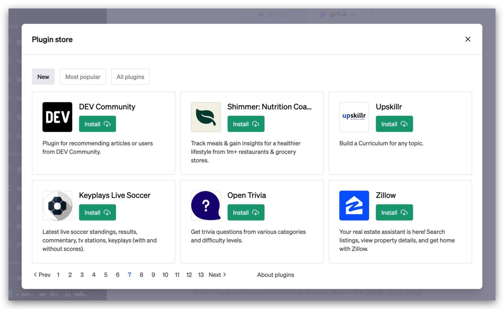Viewport: 504px width, 309px height.
Task: Go to page 6 of plugins
Action: [x=118, y=275]
